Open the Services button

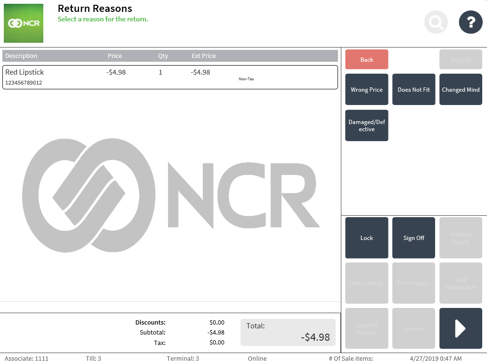coord(414,328)
